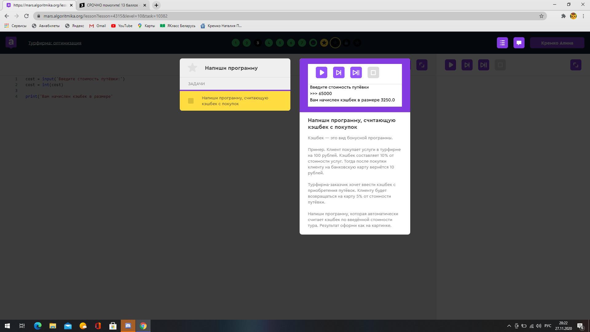Expand the output panel using its top-right corner icon
The height and width of the screenshot is (332, 590).
click(x=576, y=65)
